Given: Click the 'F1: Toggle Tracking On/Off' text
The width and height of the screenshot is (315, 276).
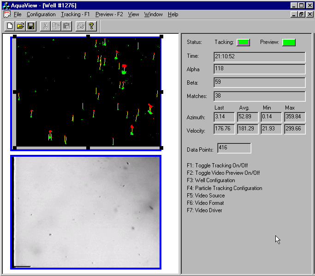Looking at the screenshot, I should (217, 166).
